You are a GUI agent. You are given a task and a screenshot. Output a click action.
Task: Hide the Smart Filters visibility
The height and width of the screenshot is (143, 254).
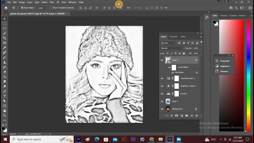(169, 68)
